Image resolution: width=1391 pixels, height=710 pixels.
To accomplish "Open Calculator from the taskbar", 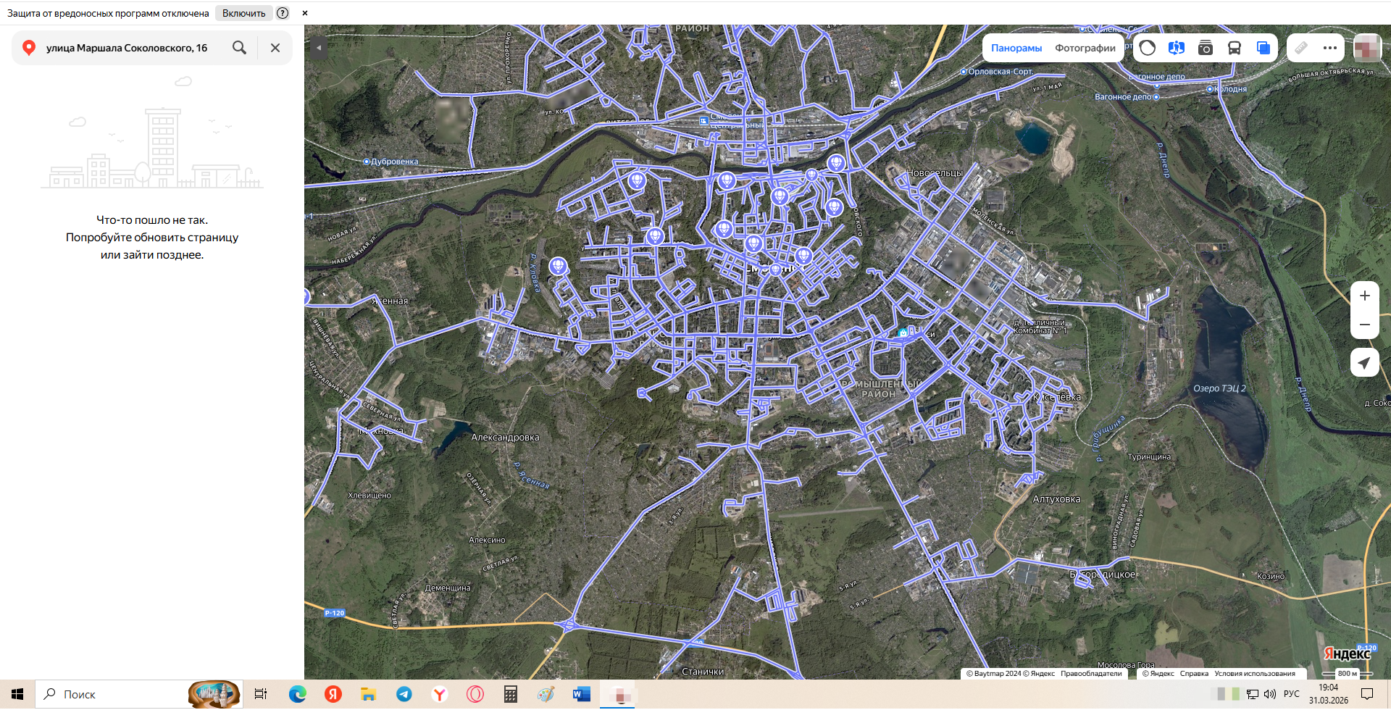I will (510, 694).
